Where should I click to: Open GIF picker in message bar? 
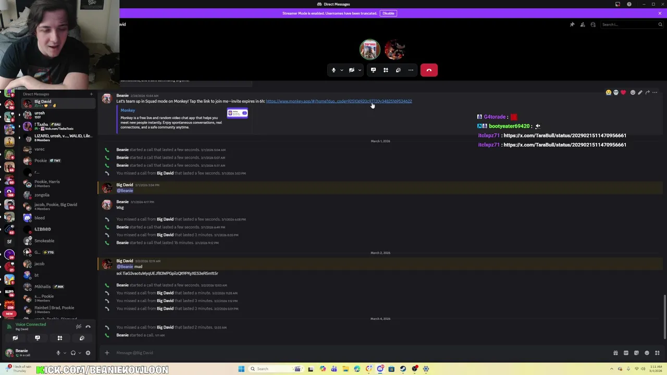coord(626,353)
